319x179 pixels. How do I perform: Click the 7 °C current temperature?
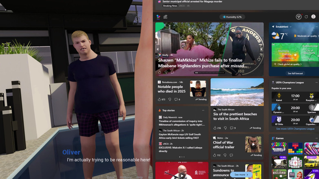tap(284, 36)
